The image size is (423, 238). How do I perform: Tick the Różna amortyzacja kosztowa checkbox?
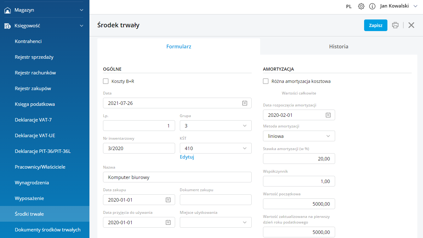(266, 81)
